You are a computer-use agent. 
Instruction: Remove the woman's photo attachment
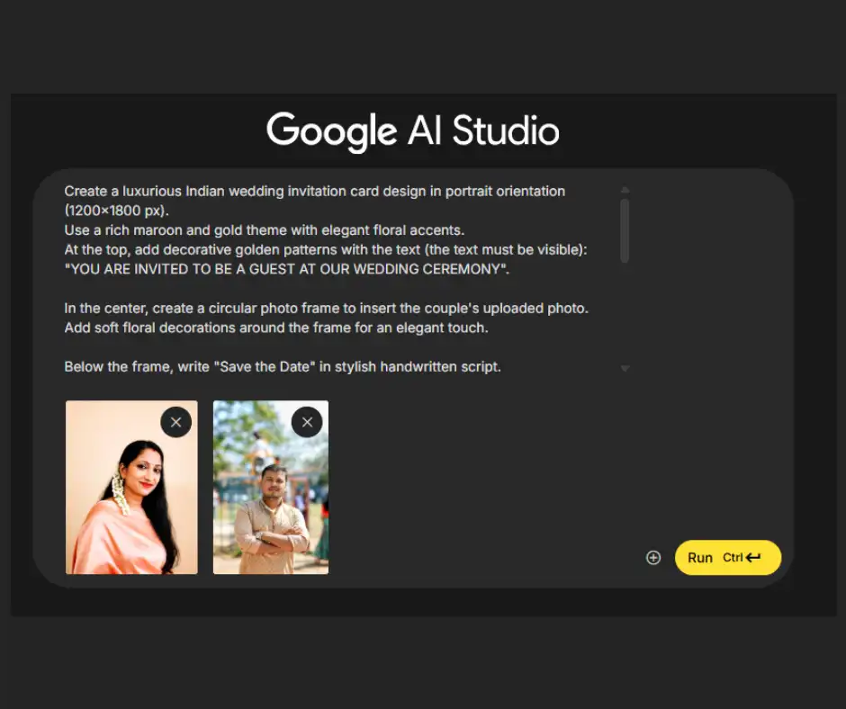click(x=175, y=422)
